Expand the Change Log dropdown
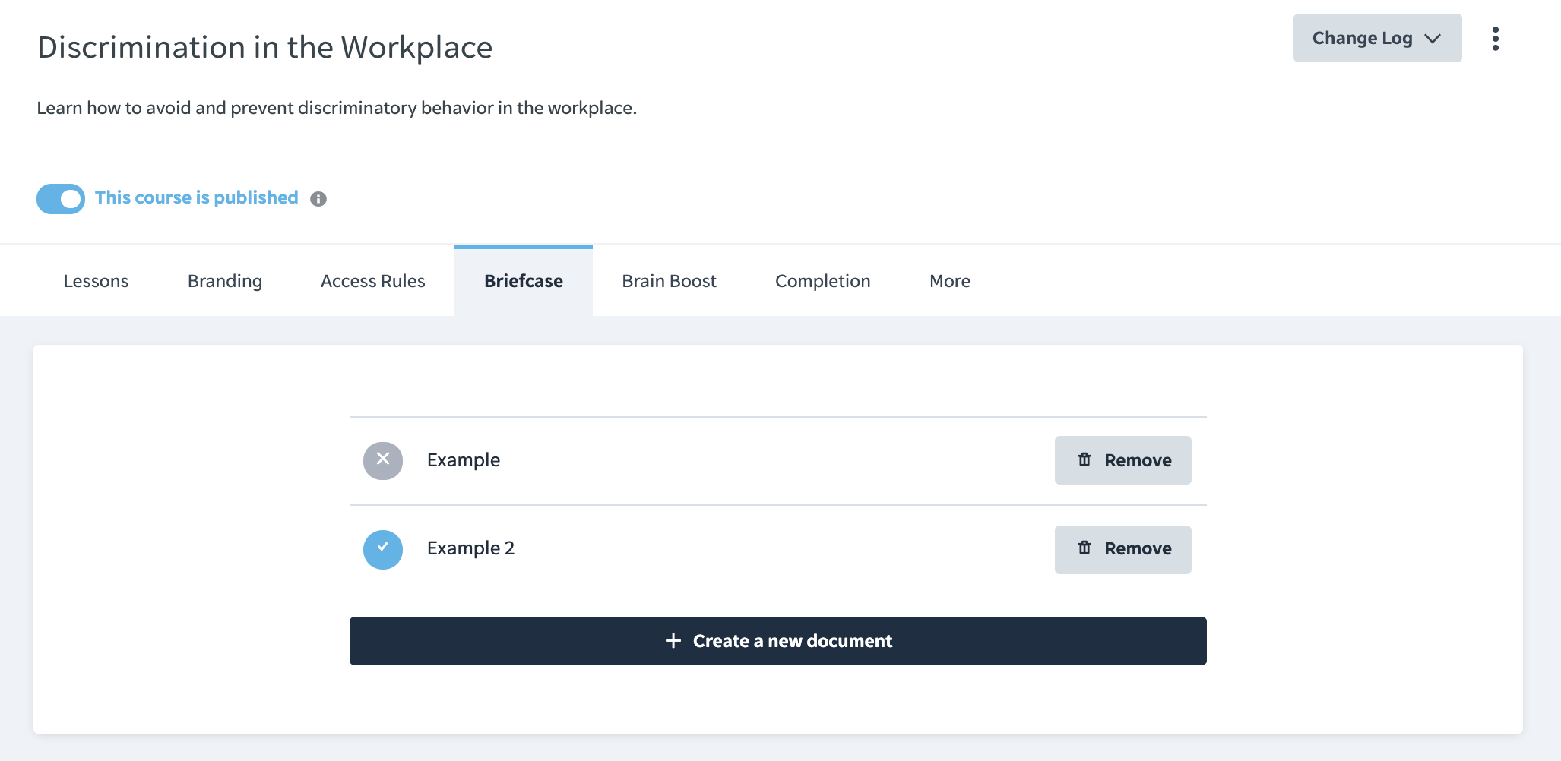 1377,38
